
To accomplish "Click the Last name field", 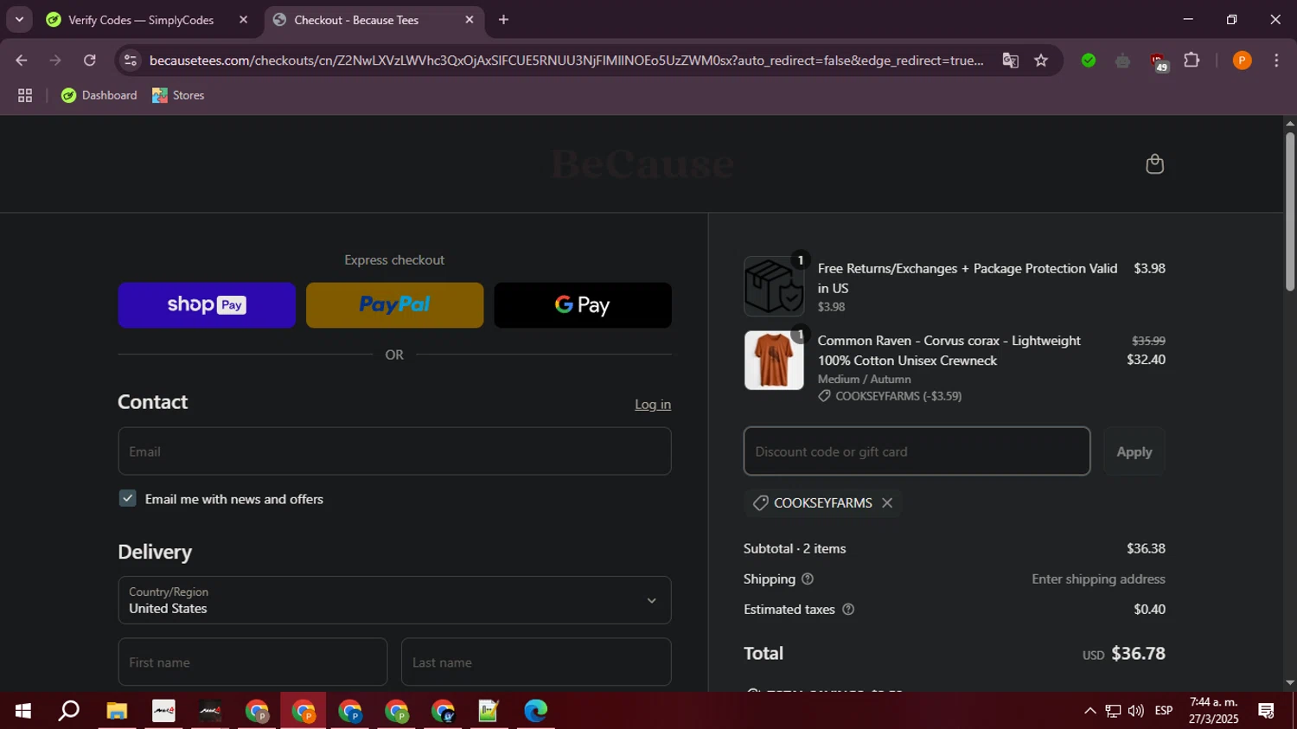I will pyautogui.click(x=536, y=662).
